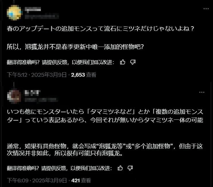Open first poster's profile avatar
This screenshot has width=213, height=187.
click(x=14, y=13)
